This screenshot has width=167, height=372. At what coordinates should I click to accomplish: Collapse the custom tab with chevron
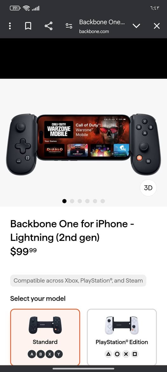pyautogui.click(x=137, y=26)
